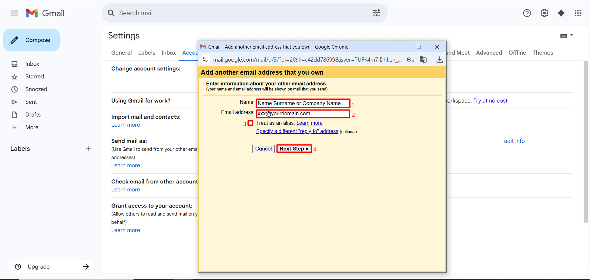Minimize the Add another email address popup
The height and width of the screenshot is (280, 590).
pos(401,47)
